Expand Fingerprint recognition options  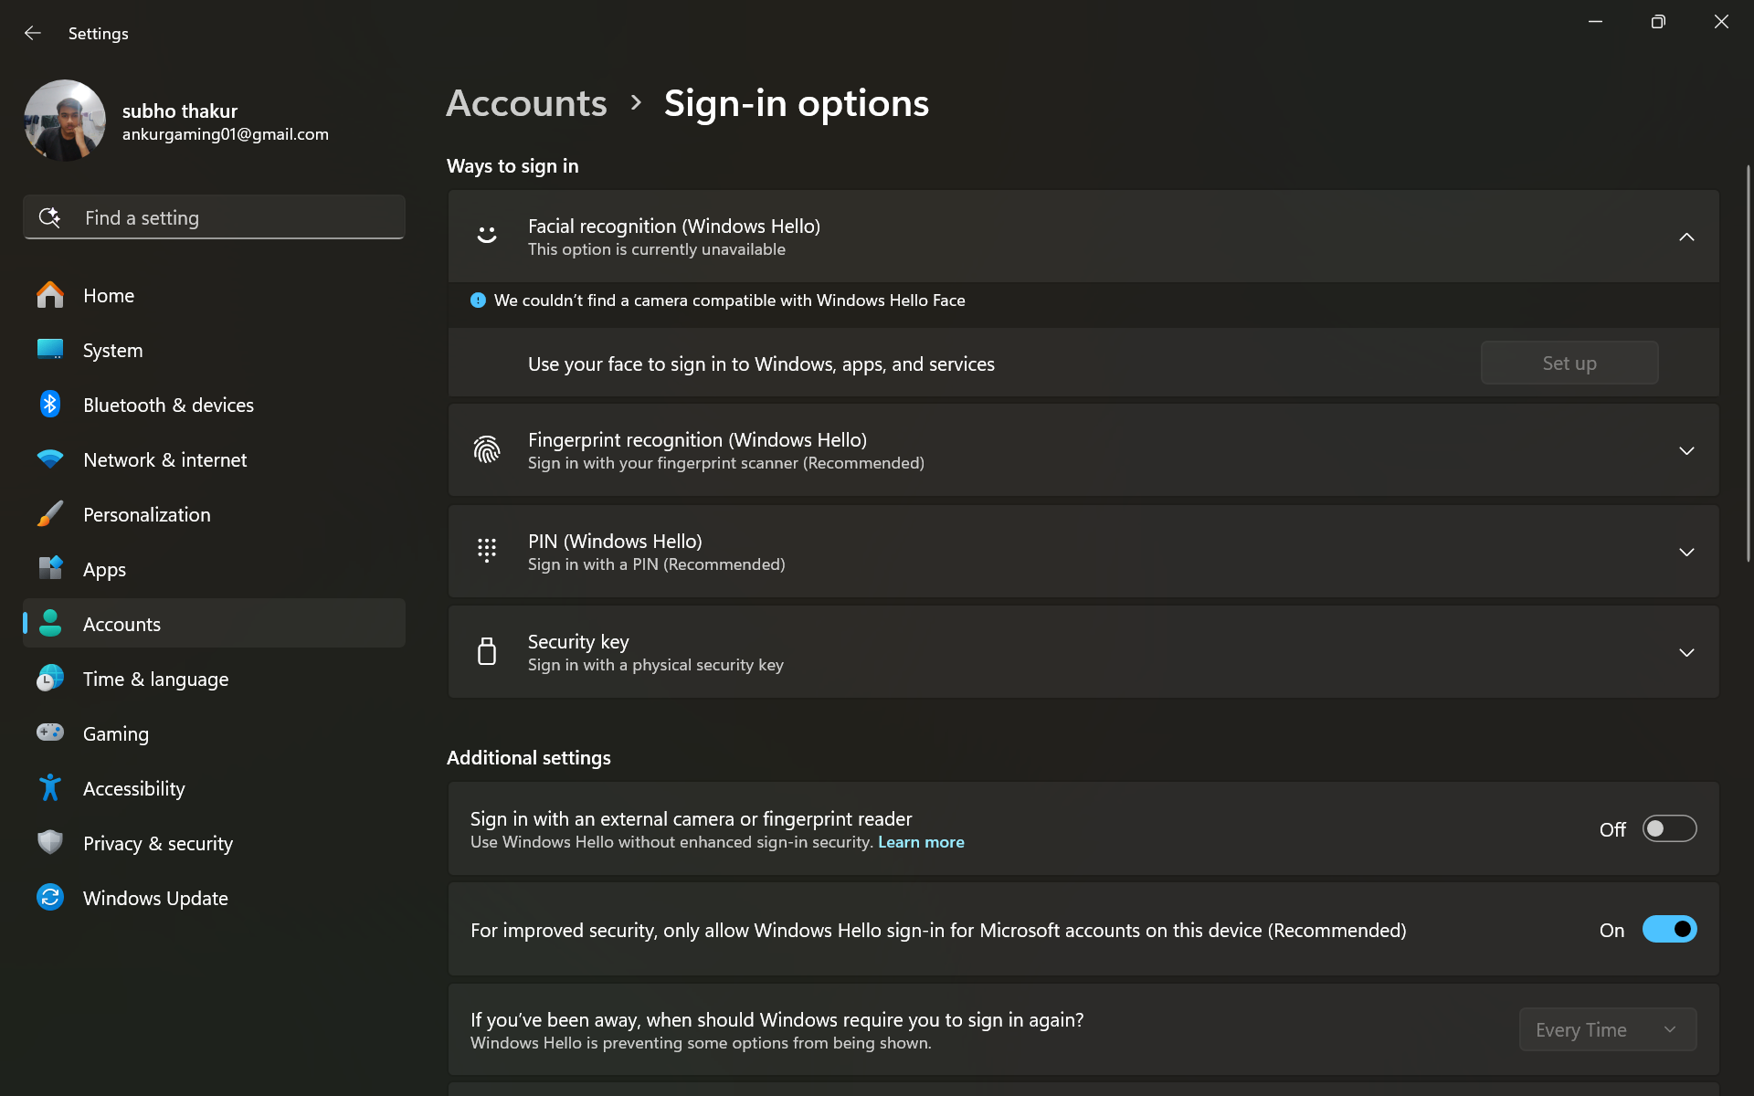pyautogui.click(x=1686, y=451)
